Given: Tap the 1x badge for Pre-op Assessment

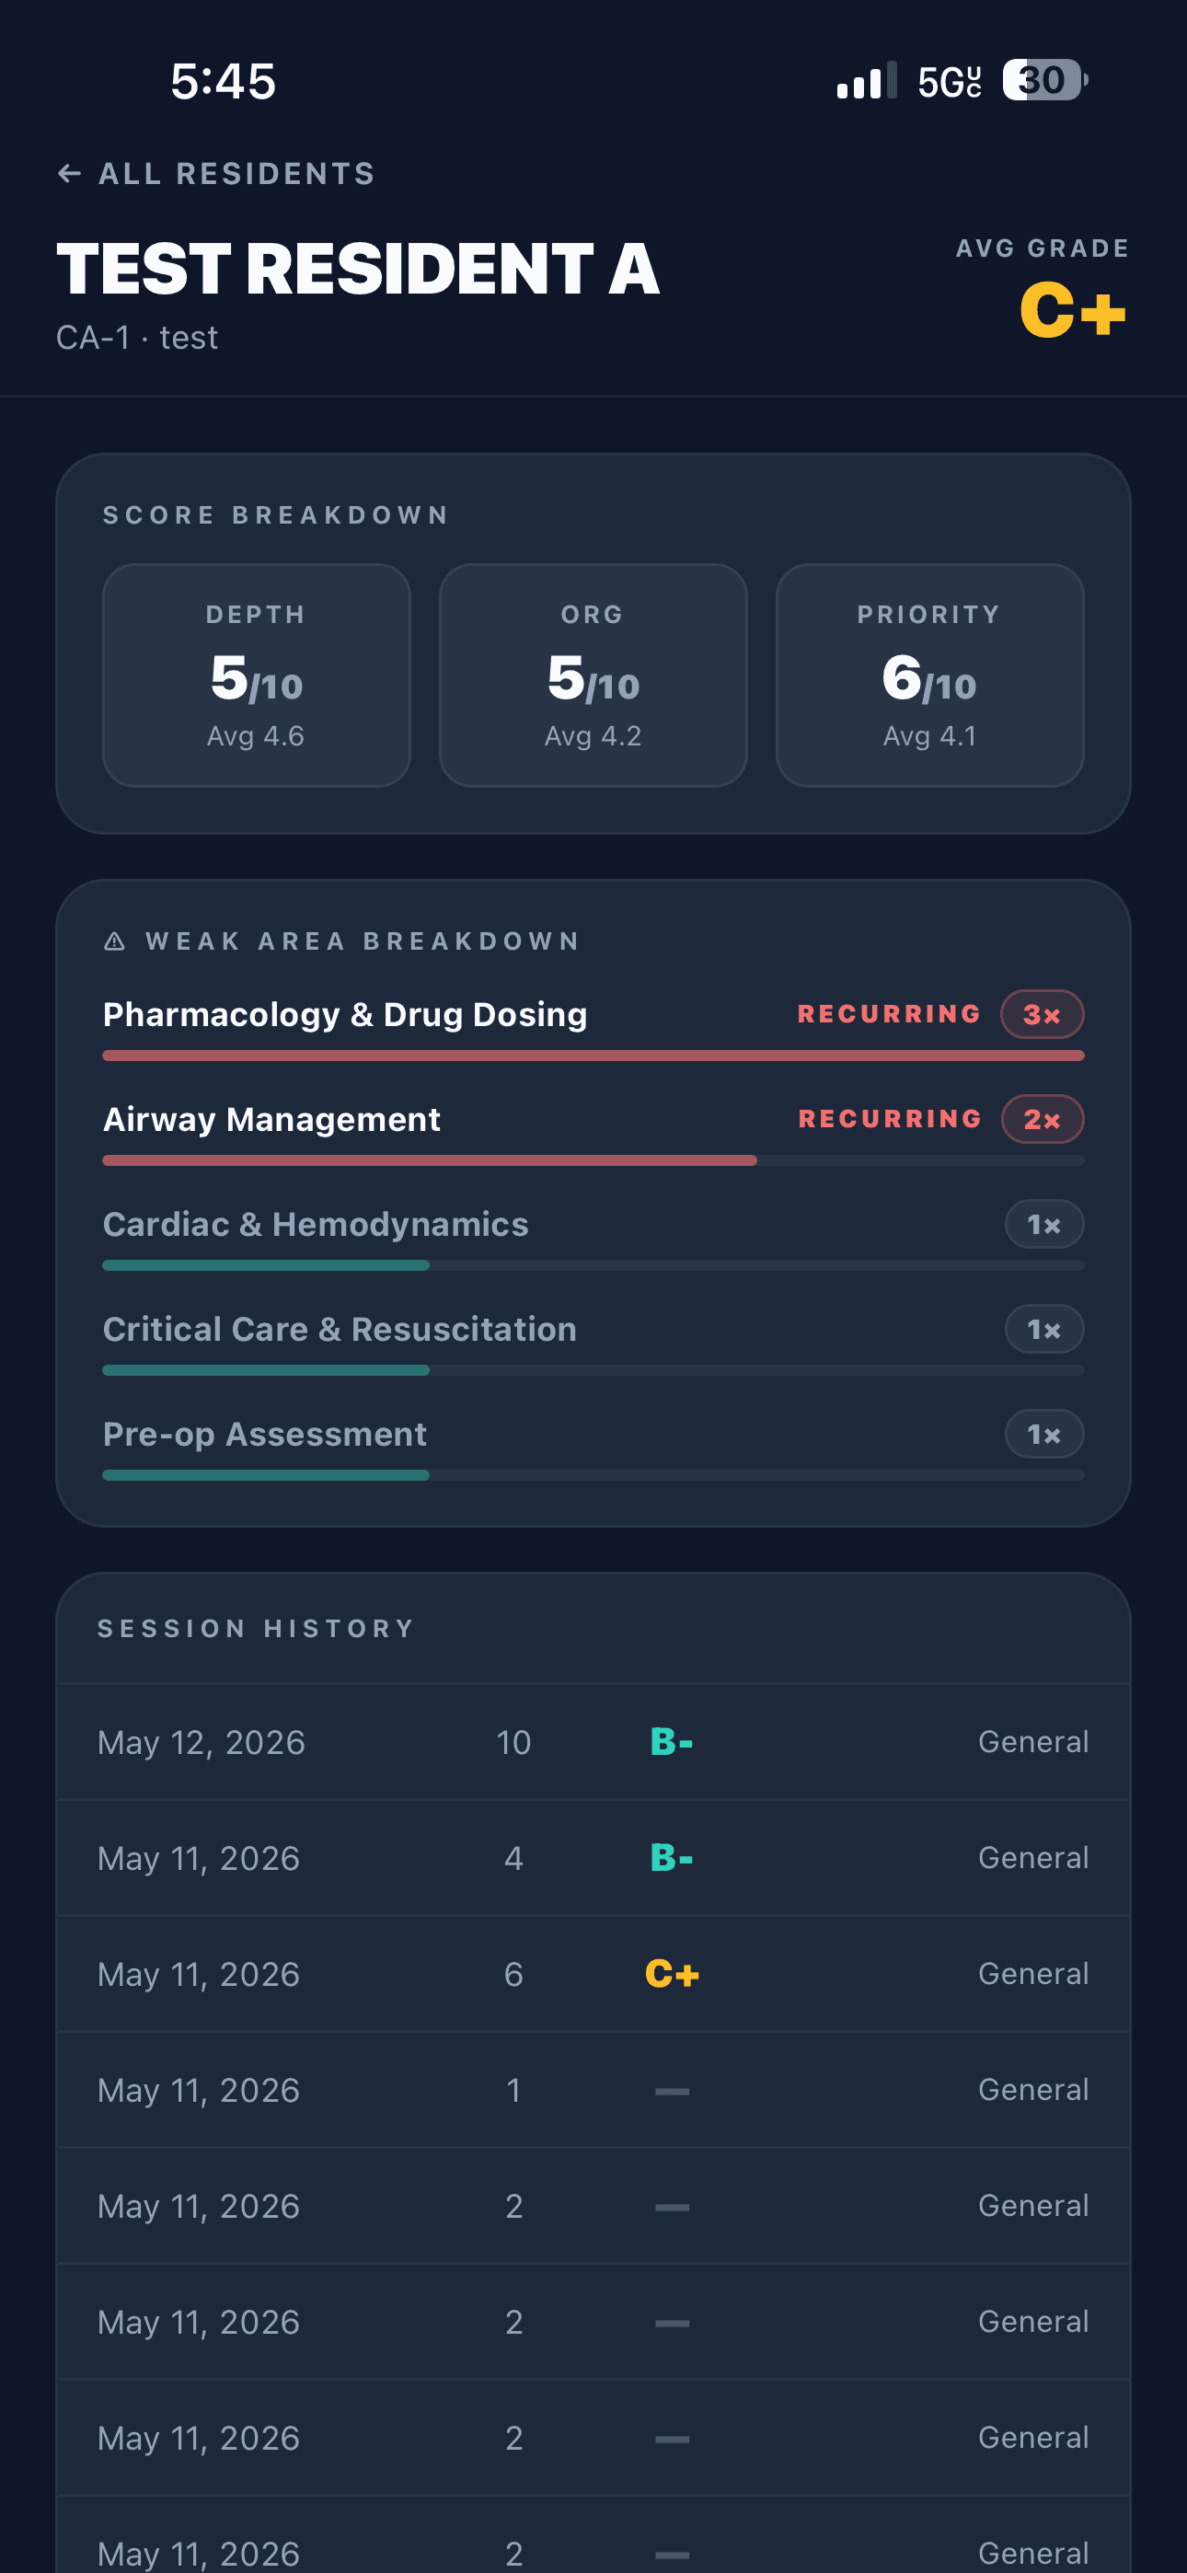Looking at the screenshot, I should [1044, 1435].
